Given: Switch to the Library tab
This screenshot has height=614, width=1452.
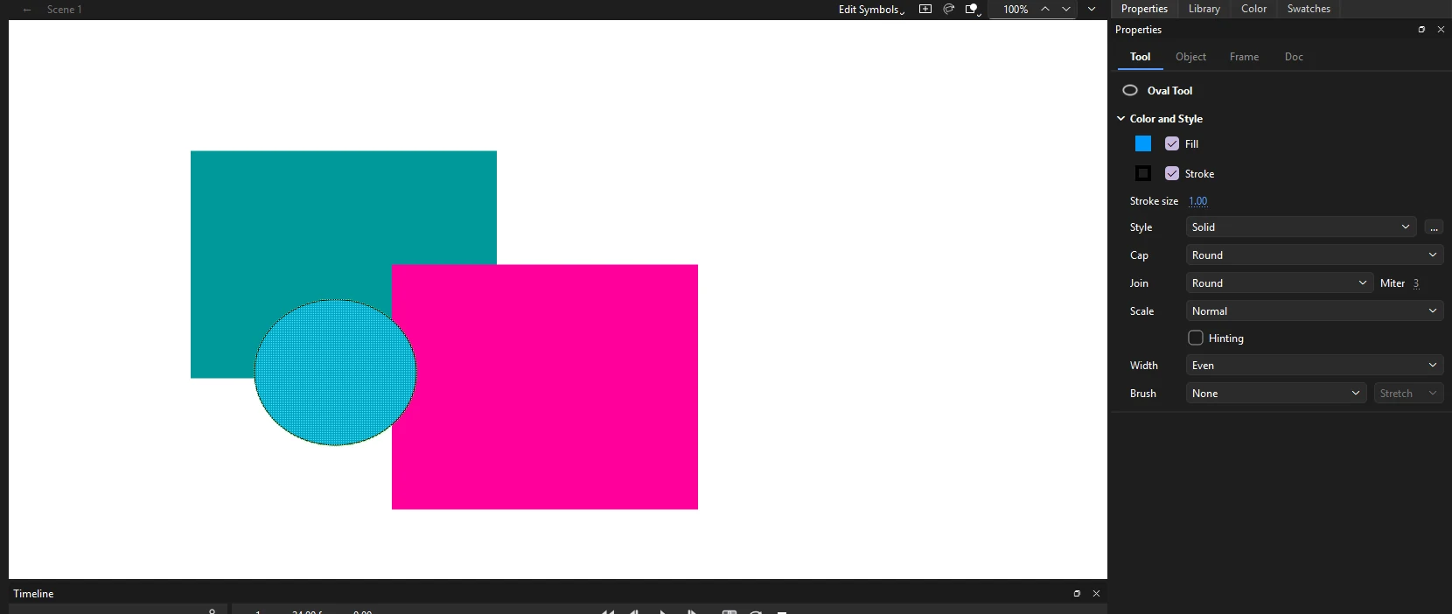Looking at the screenshot, I should [1204, 9].
